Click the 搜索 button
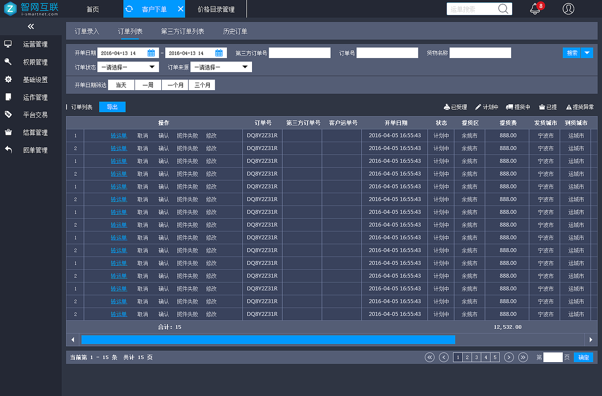Viewport: 602px width, 396px height. (572, 53)
